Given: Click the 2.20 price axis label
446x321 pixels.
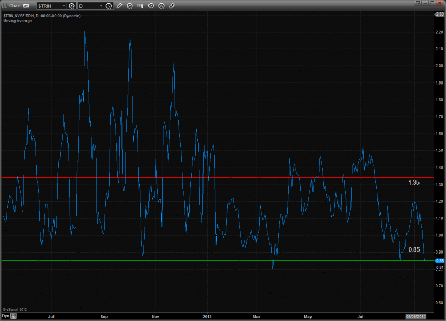Looking at the screenshot, I should click(439, 32).
